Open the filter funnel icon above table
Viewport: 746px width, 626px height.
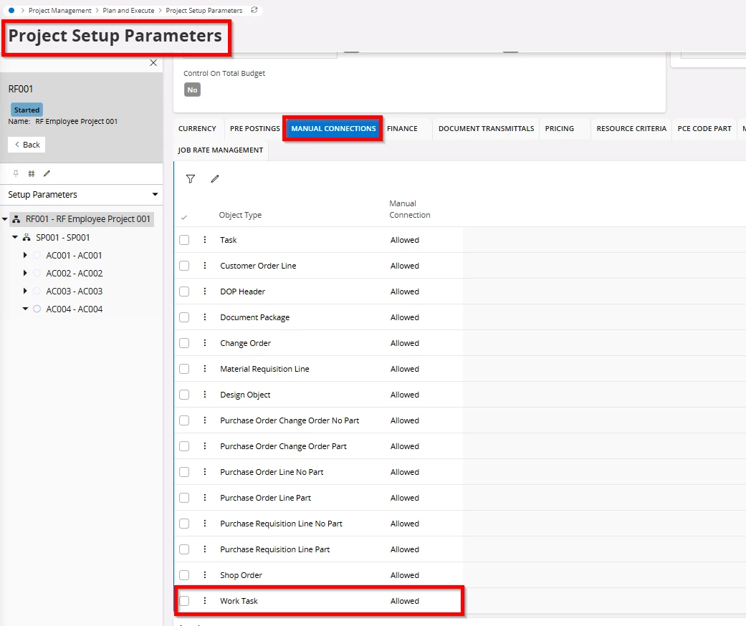pos(191,179)
